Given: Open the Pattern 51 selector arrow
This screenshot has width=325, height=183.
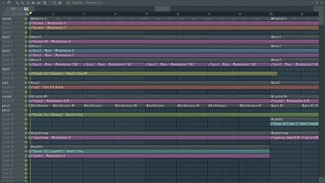Looking at the screenshot, I should click(104, 3).
